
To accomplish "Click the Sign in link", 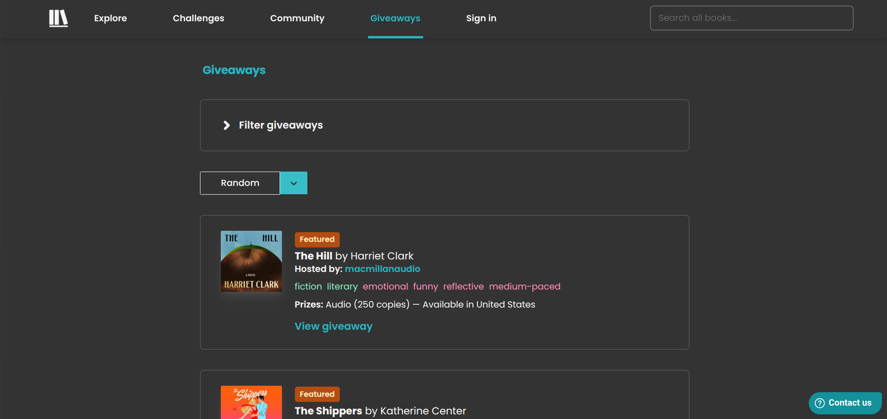I will pos(481,18).
